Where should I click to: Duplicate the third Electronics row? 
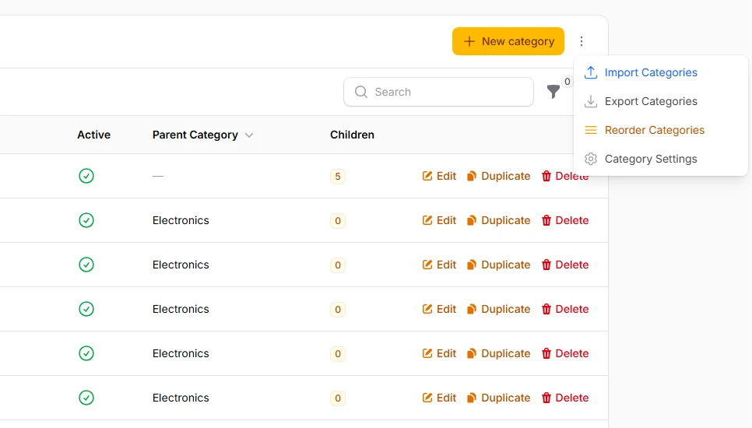498,309
